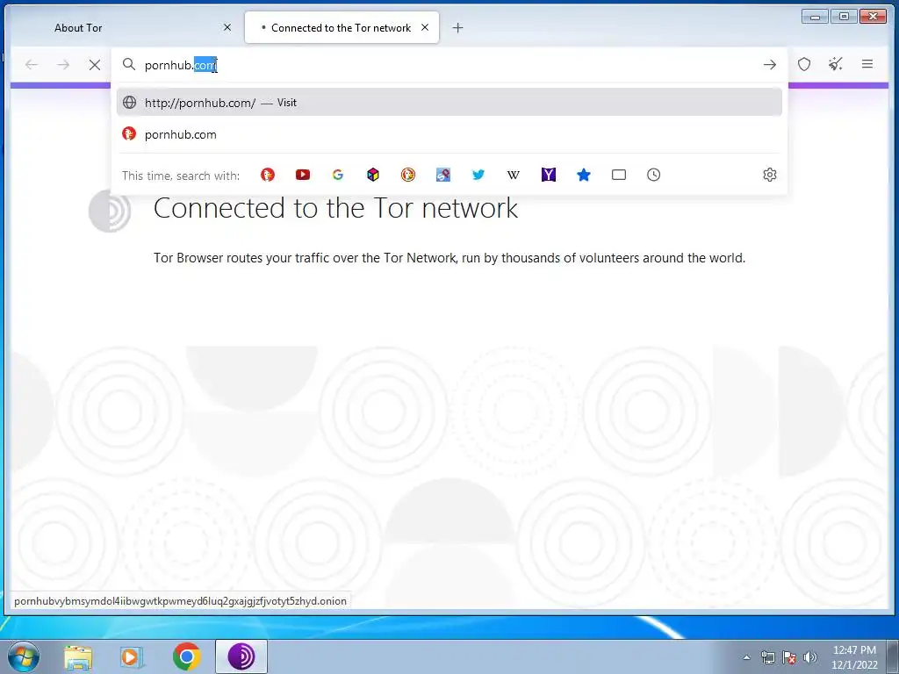
Task: Open the hamburger application menu
Action: click(x=867, y=64)
